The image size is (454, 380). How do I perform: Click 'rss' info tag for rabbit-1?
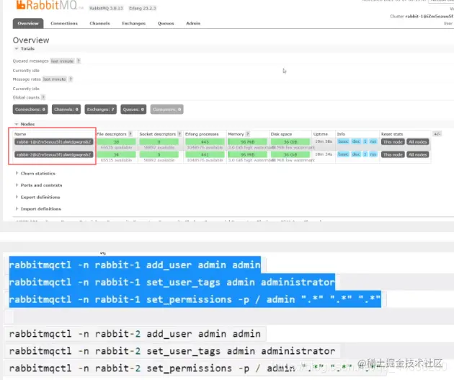coord(373,141)
